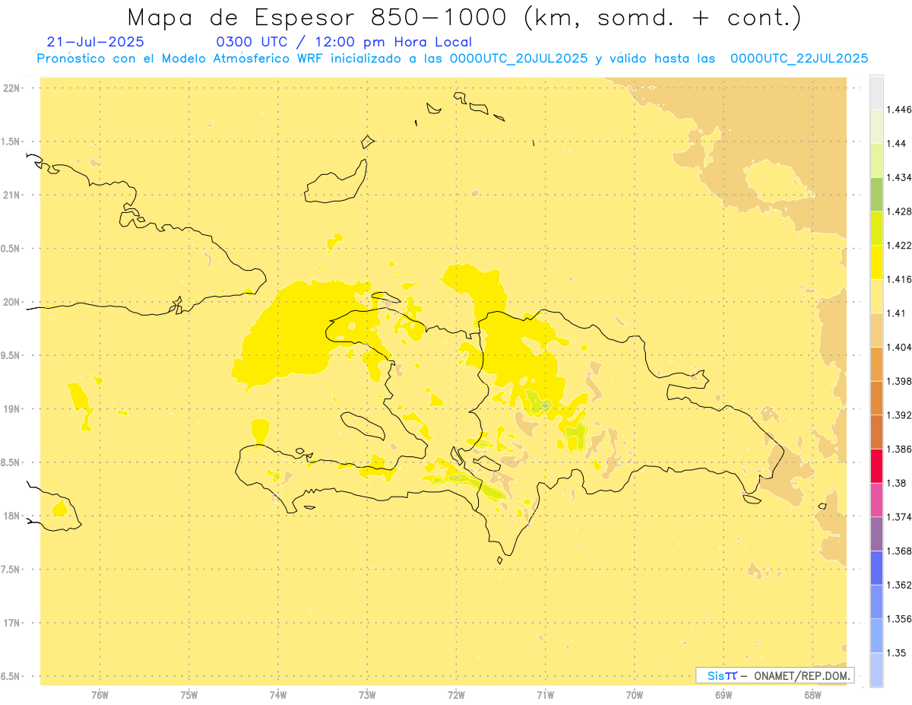This screenshot has width=912, height=705.
Task: Click the 76W longitude label
Action: coord(100,694)
